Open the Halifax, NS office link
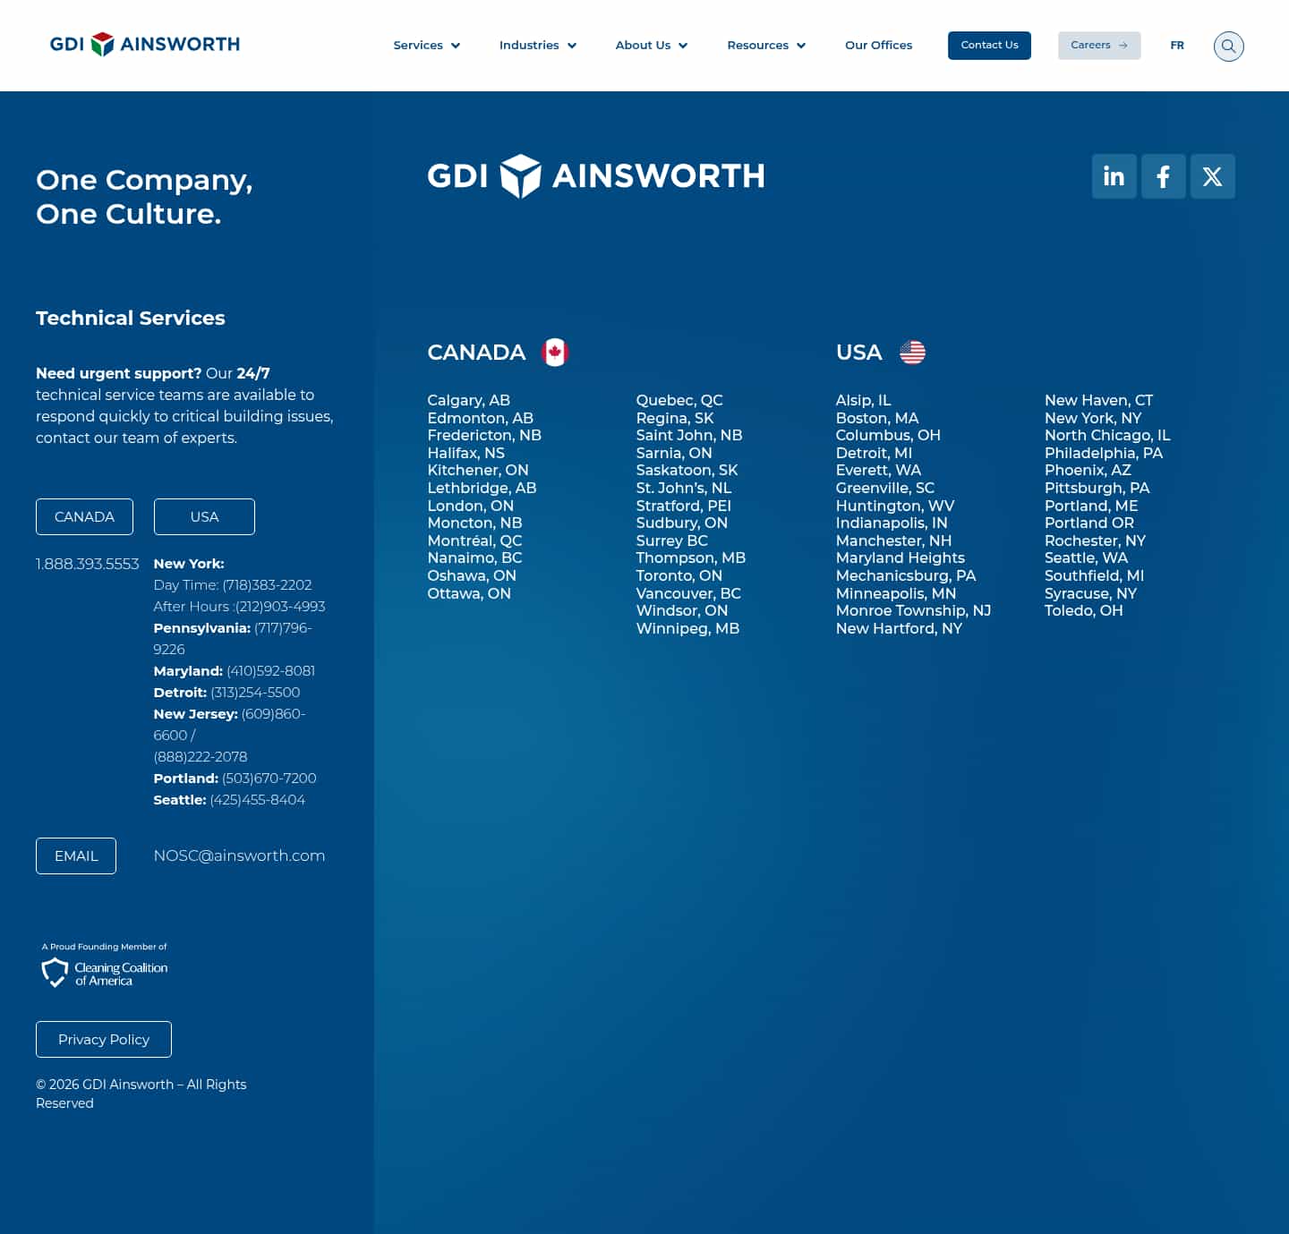This screenshot has width=1289, height=1234. 465,453
